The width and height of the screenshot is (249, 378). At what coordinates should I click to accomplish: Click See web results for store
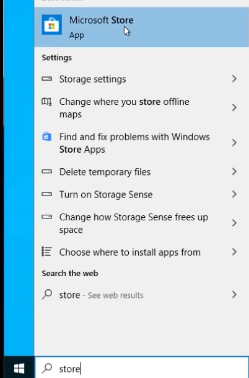115,295
